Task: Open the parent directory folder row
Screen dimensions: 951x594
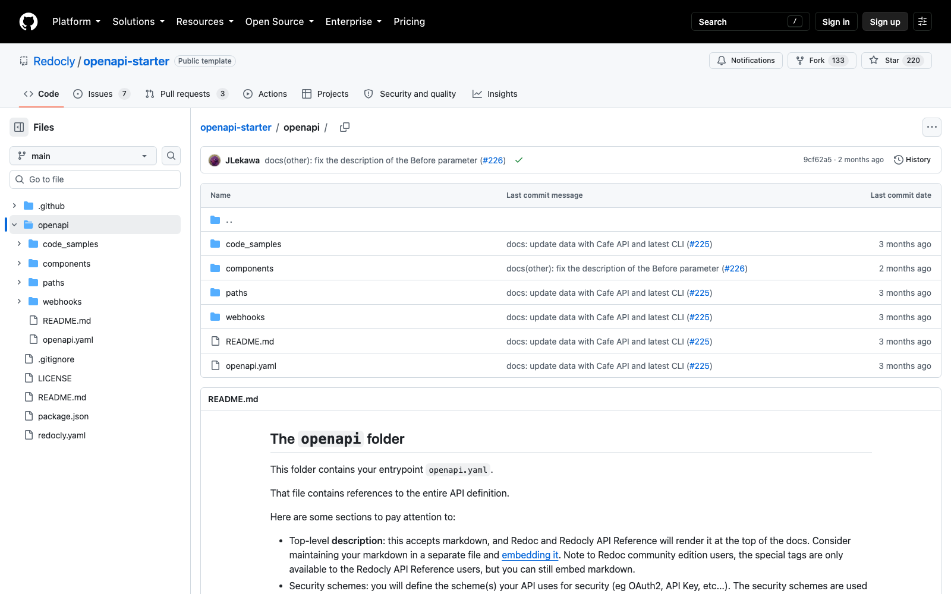Action: coord(571,220)
